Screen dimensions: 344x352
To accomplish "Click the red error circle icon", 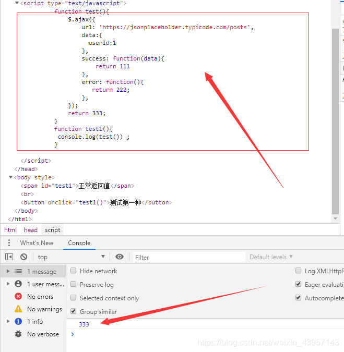I will pos(18,296).
